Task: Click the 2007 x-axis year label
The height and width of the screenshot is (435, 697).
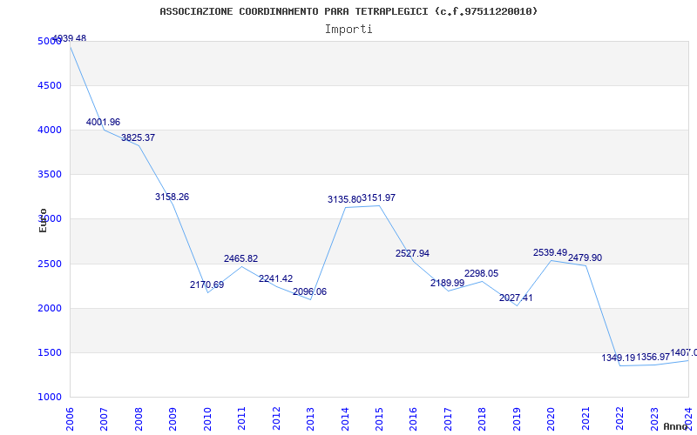Action: point(104,419)
